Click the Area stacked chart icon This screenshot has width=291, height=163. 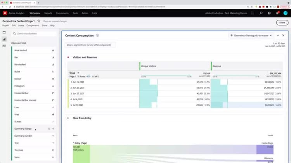[53, 50]
